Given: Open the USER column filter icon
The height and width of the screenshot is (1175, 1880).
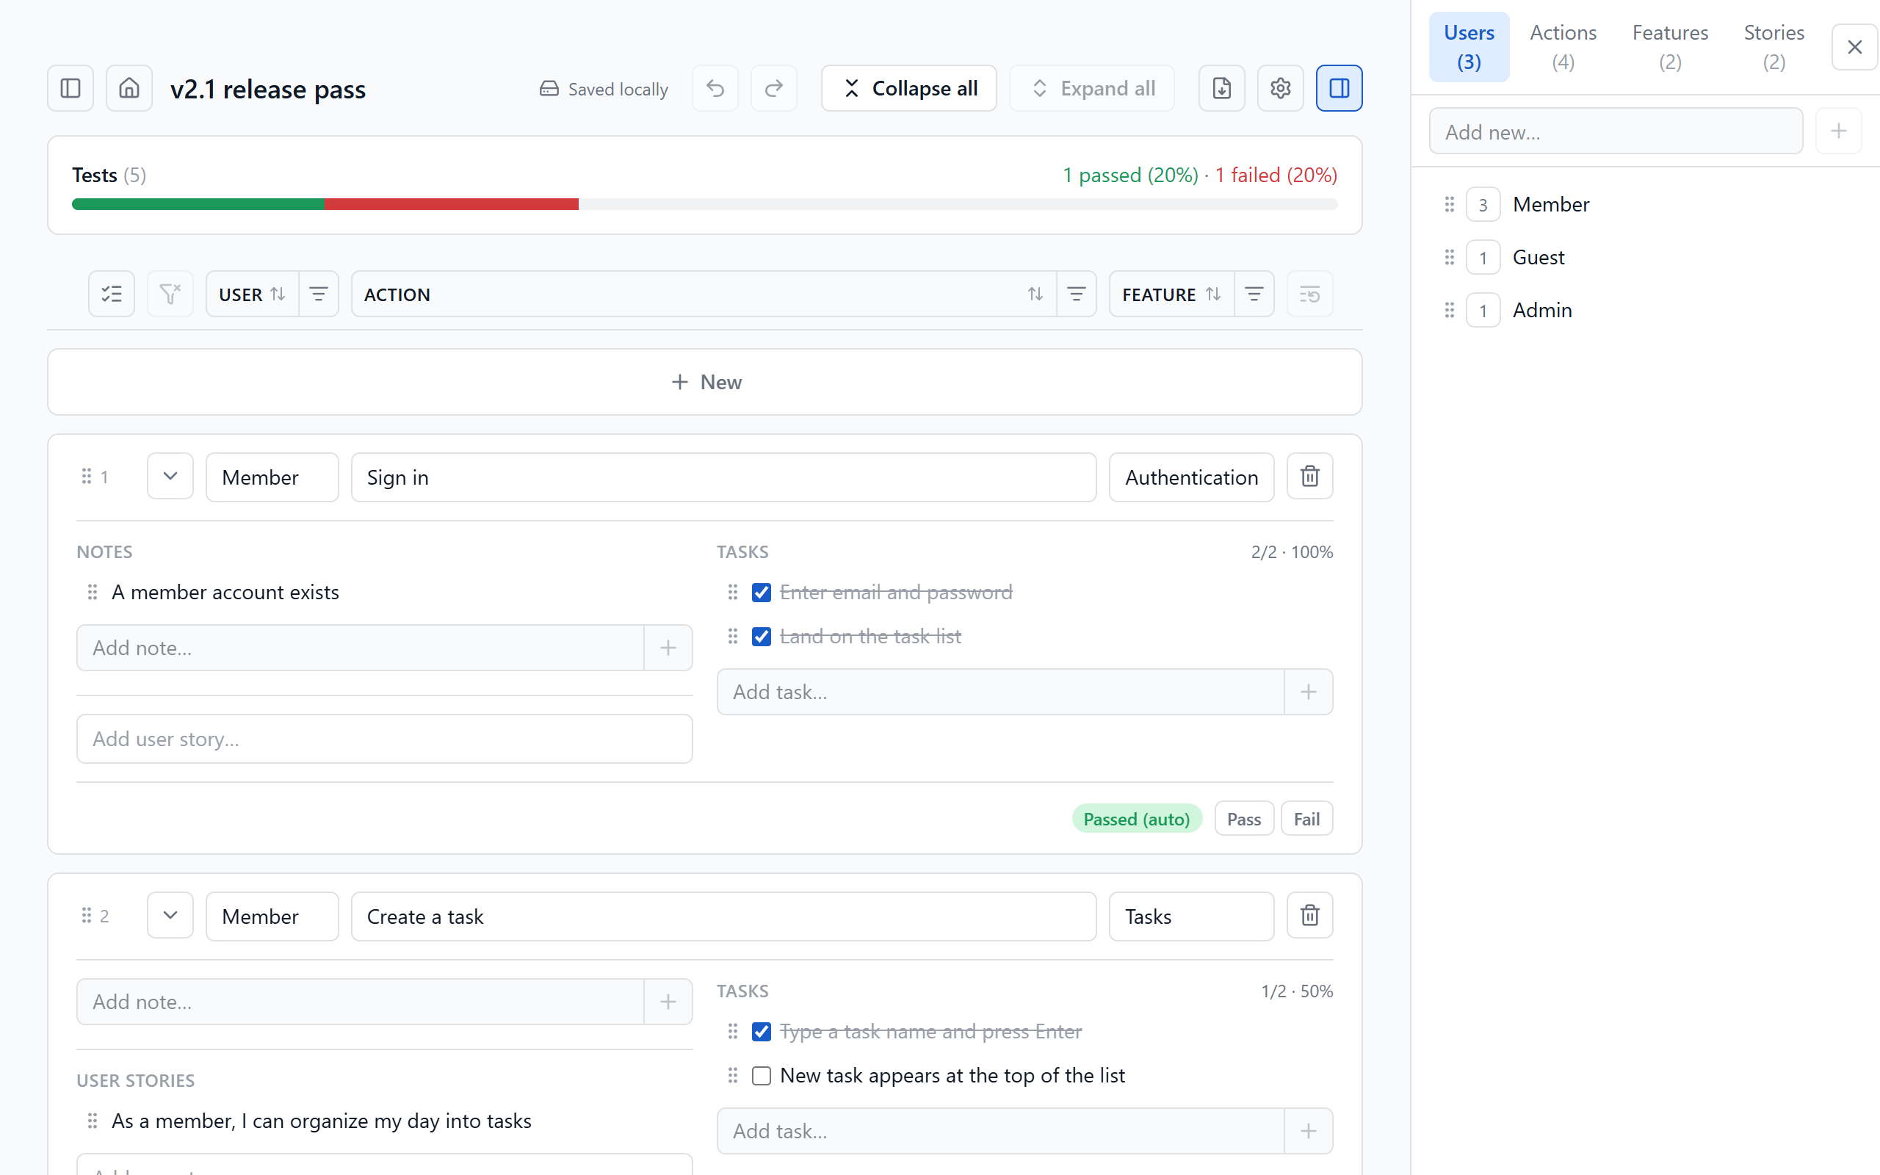Looking at the screenshot, I should pyautogui.click(x=319, y=294).
